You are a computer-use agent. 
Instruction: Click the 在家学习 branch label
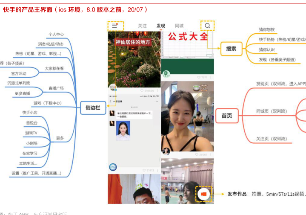30,154
